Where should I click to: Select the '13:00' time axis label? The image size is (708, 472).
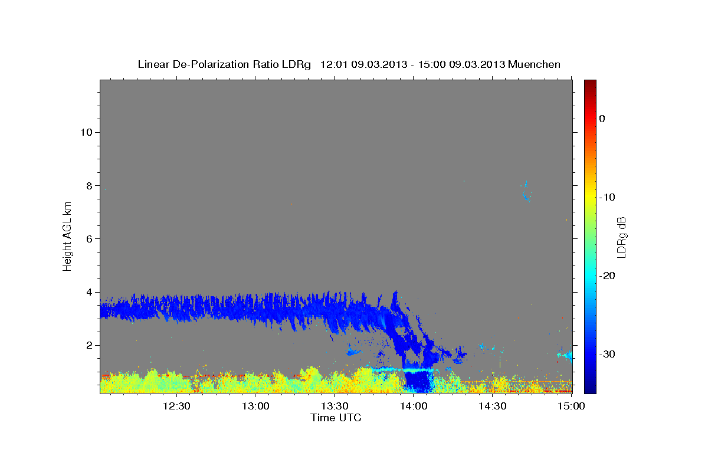click(255, 406)
